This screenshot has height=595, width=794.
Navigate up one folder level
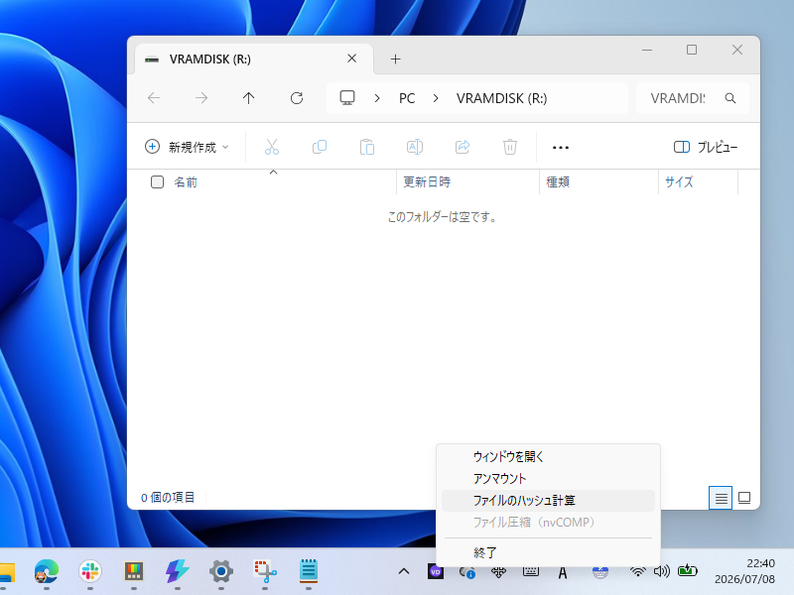click(249, 97)
